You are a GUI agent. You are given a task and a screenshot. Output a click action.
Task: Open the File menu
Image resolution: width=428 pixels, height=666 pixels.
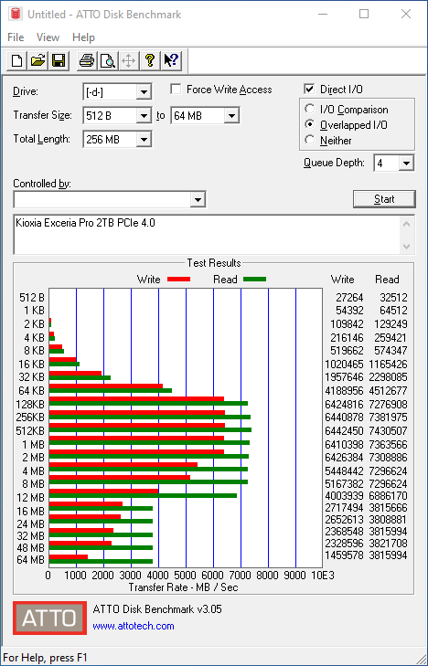point(16,37)
